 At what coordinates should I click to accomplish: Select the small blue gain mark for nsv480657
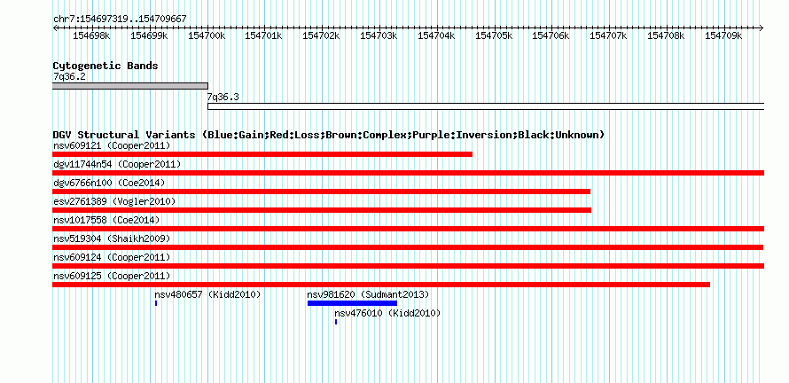tap(156, 303)
